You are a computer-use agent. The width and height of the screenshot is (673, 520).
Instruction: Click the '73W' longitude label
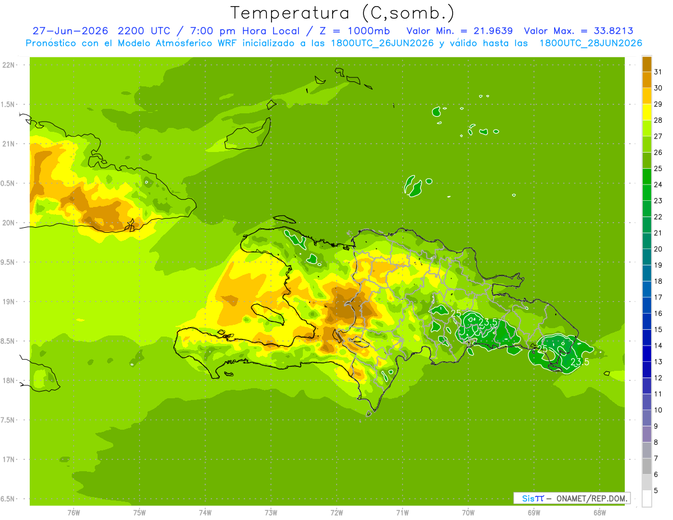(x=271, y=513)
